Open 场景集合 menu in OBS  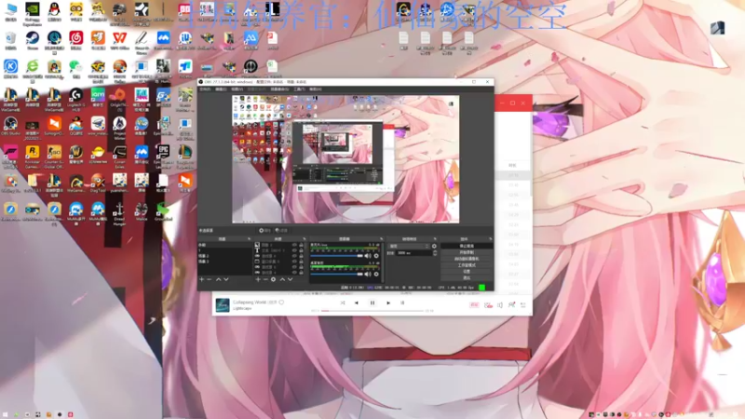(x=279, y=88)
